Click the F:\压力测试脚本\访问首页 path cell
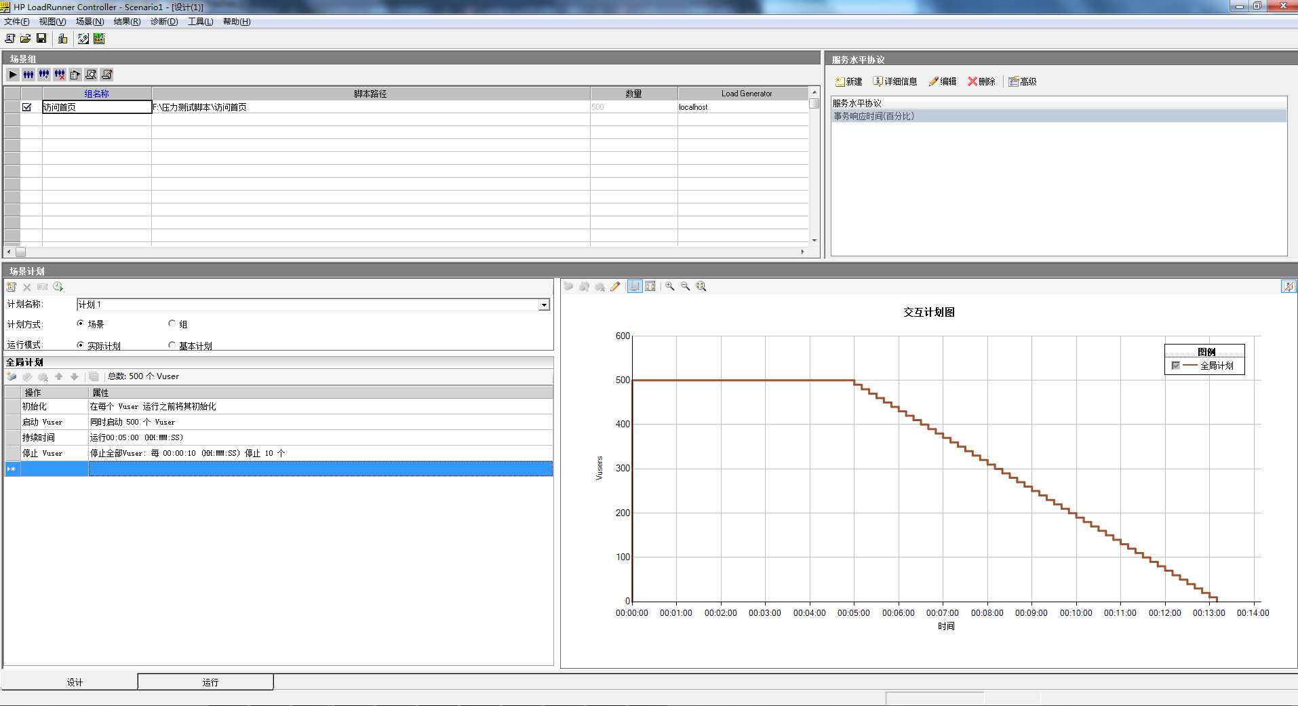Screen dimensions: 1298x706 pyautogui.click(x=371, y=107)
